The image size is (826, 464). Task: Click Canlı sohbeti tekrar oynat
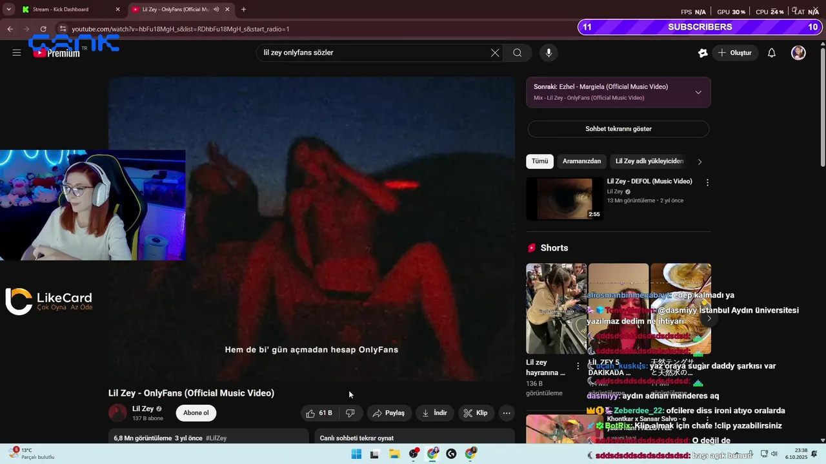[357, 438]
